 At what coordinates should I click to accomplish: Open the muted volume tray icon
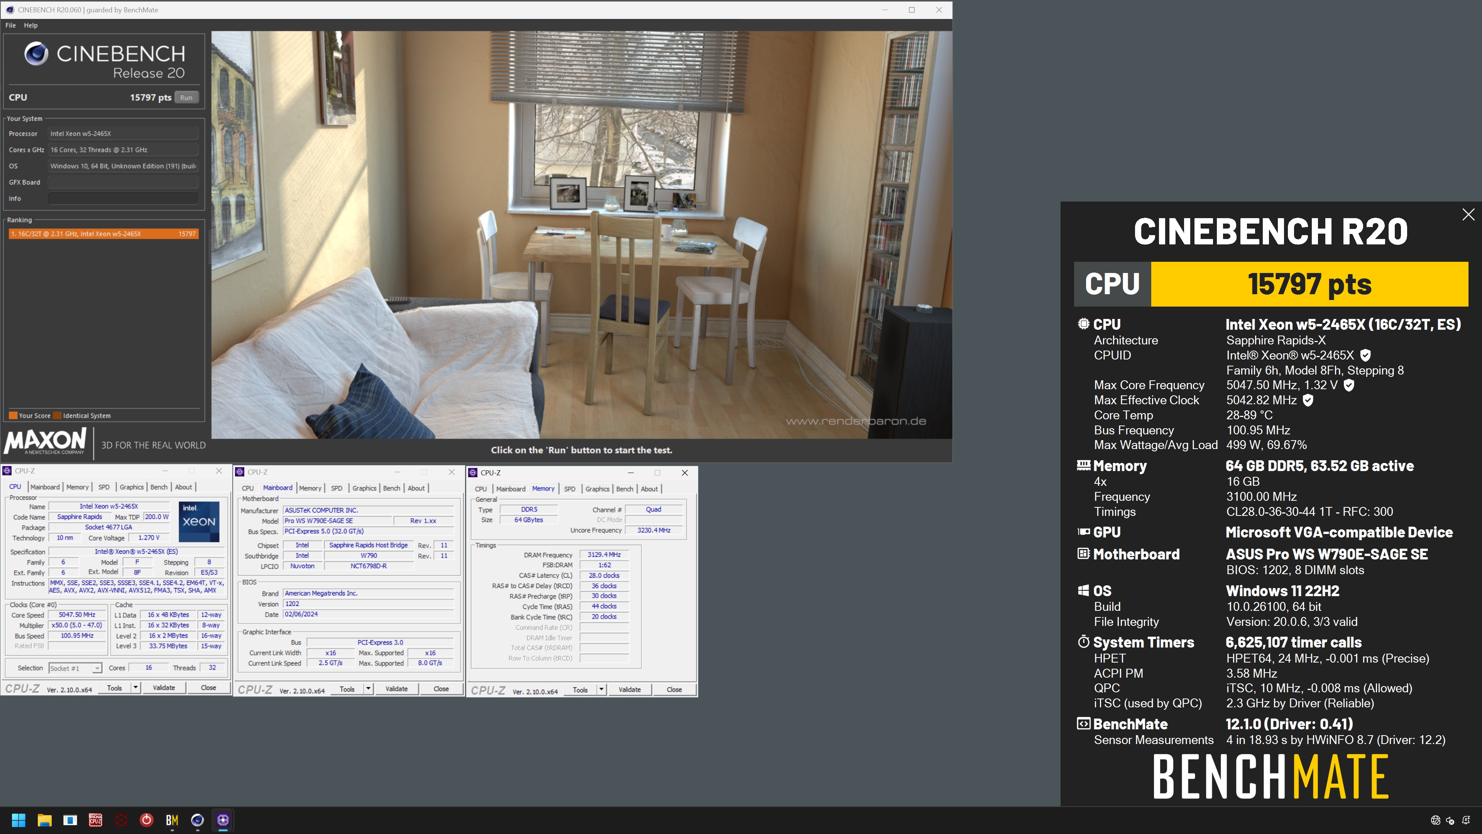(x=1450, y=820)
